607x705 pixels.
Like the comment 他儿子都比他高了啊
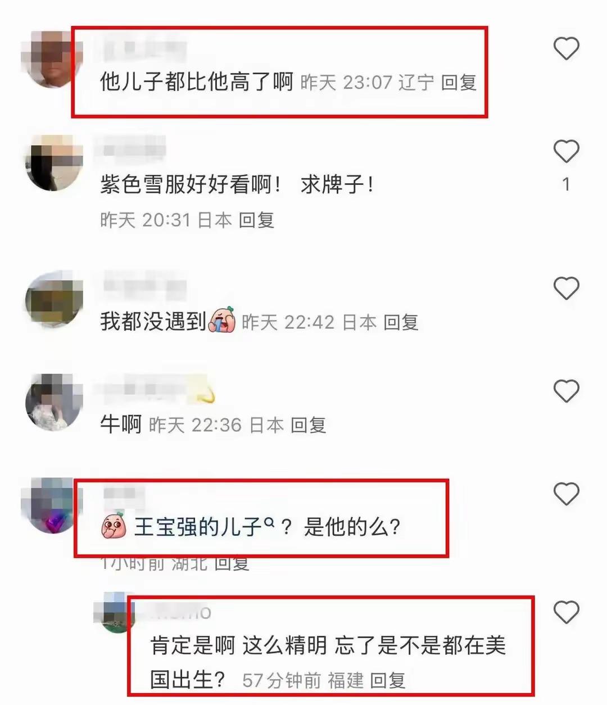[566, 48]
